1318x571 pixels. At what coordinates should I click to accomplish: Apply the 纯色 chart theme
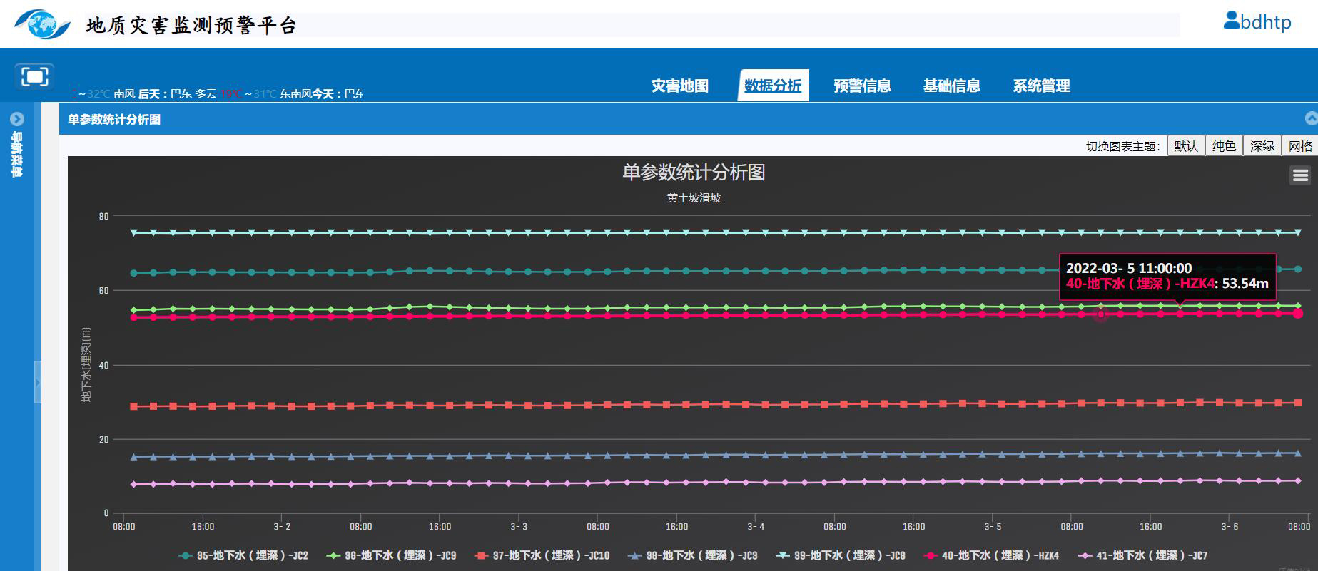pos(1224,146)
